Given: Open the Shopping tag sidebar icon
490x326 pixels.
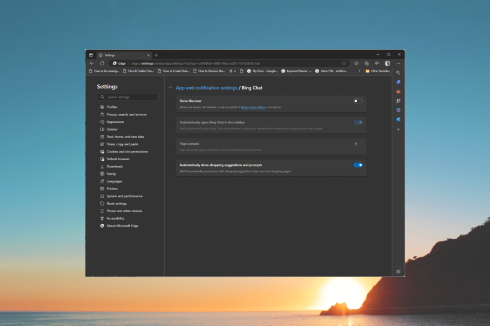Looking at the screenshot, I should (398, 82).
